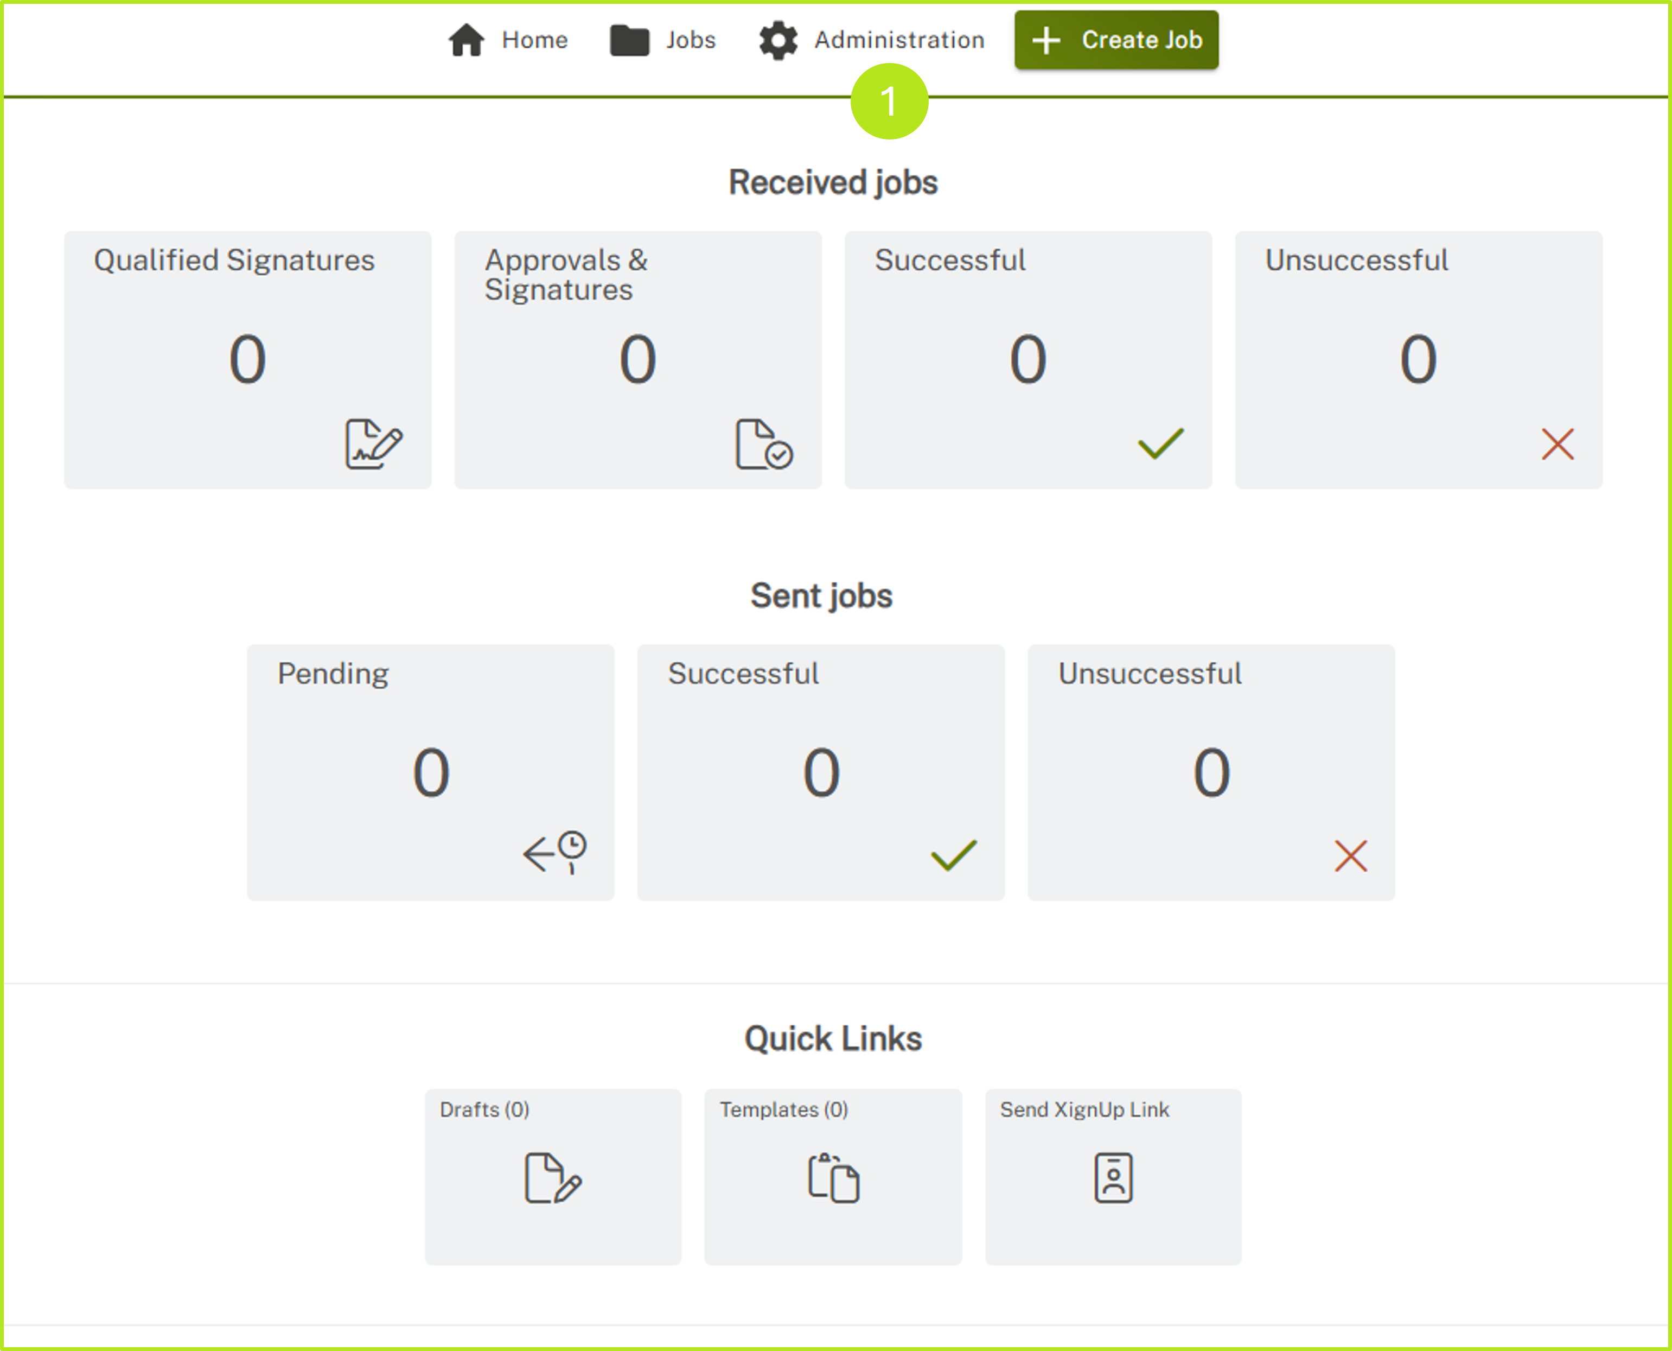Click the Send XignUp Link badge icon
The width and height of the screenshot is (1672, 1351).
(x=1113, y=1177)
